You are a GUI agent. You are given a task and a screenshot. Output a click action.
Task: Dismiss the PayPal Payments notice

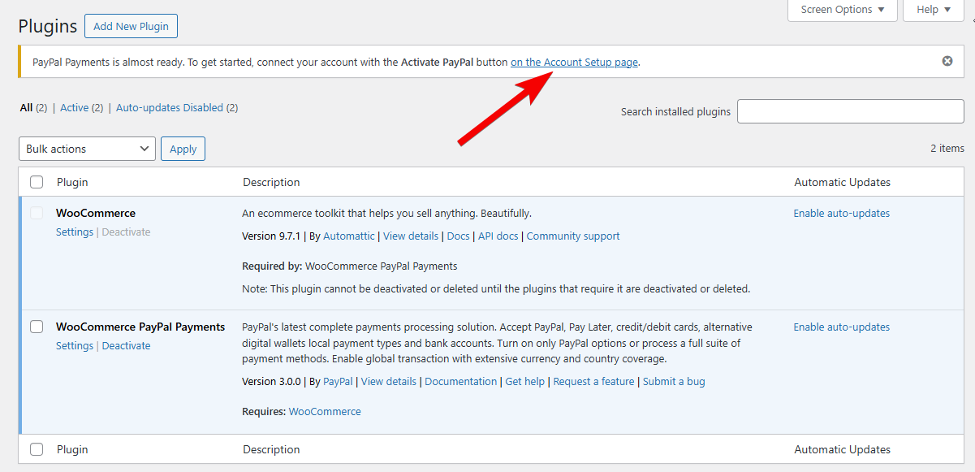click(x=947, y=60)
